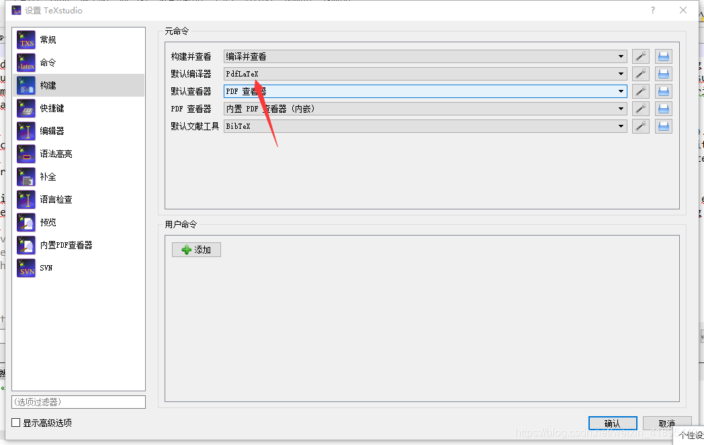704x445 pixels.
Task: Click blue reset icon for PDF 查看器 row
Action: 664,109
